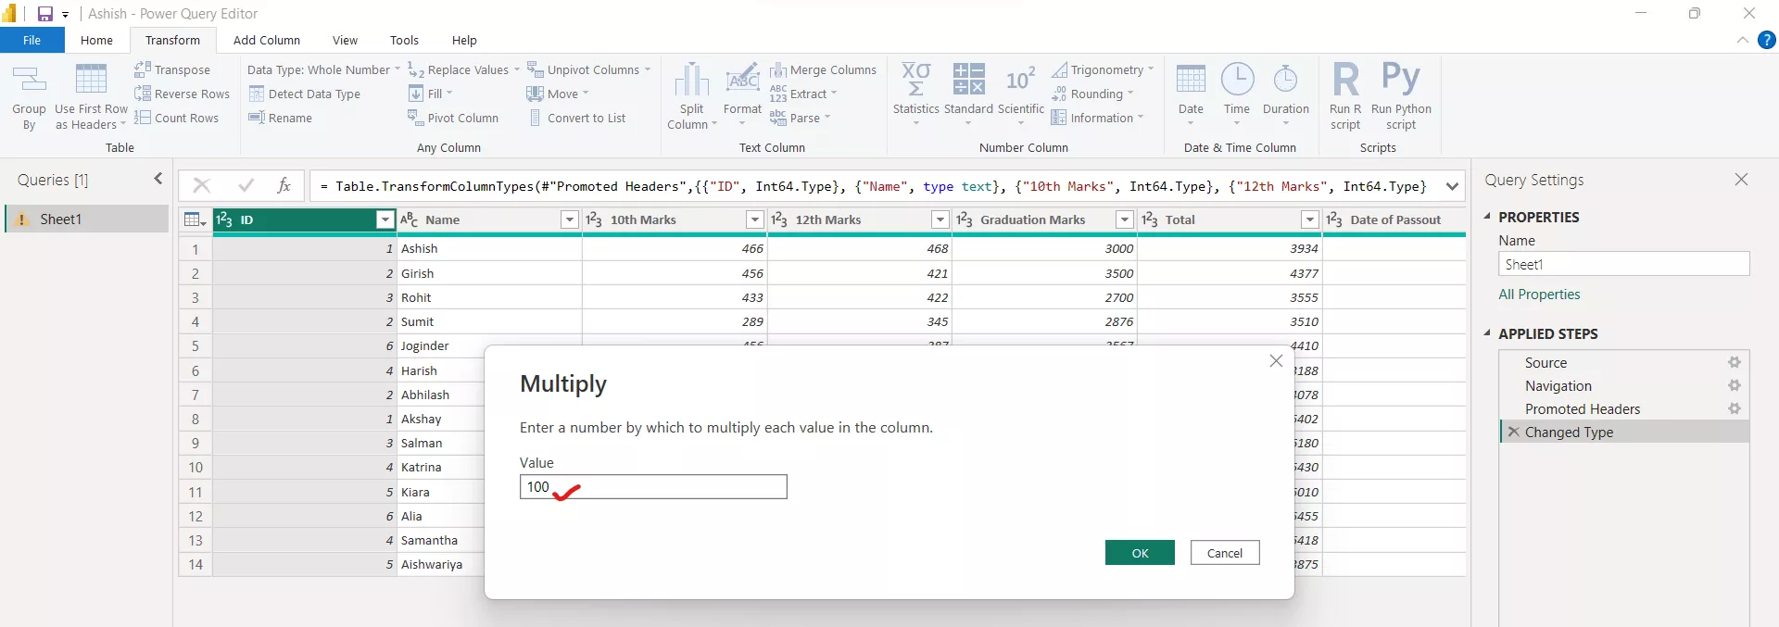The width and height of the screenshot is (1779, 627).
Task: Open the Trigonometry dropdown
Action: pyautogui.click(x=1104, y=69)
